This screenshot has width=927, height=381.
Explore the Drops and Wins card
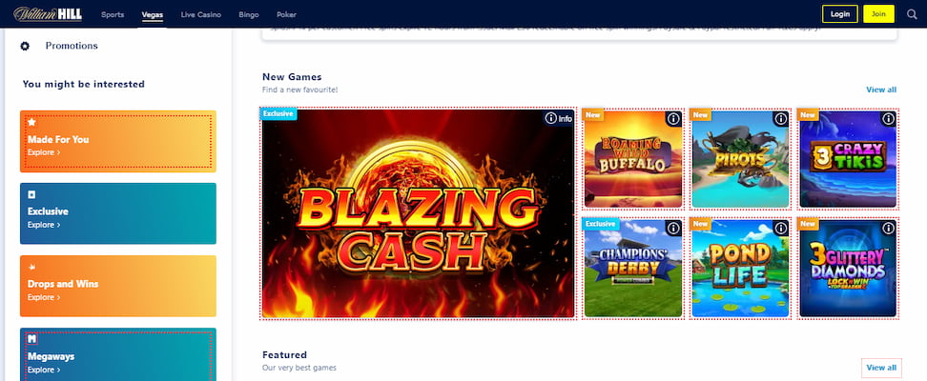[x=118, y=286]
